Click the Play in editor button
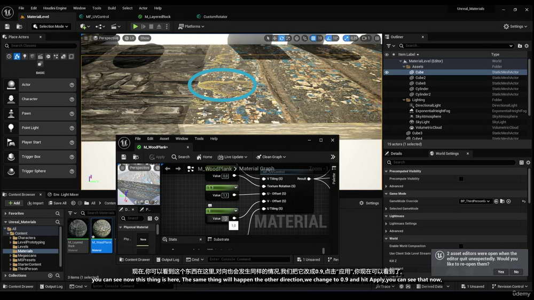Viewport: 534px width, 300px height. point(135,27)
